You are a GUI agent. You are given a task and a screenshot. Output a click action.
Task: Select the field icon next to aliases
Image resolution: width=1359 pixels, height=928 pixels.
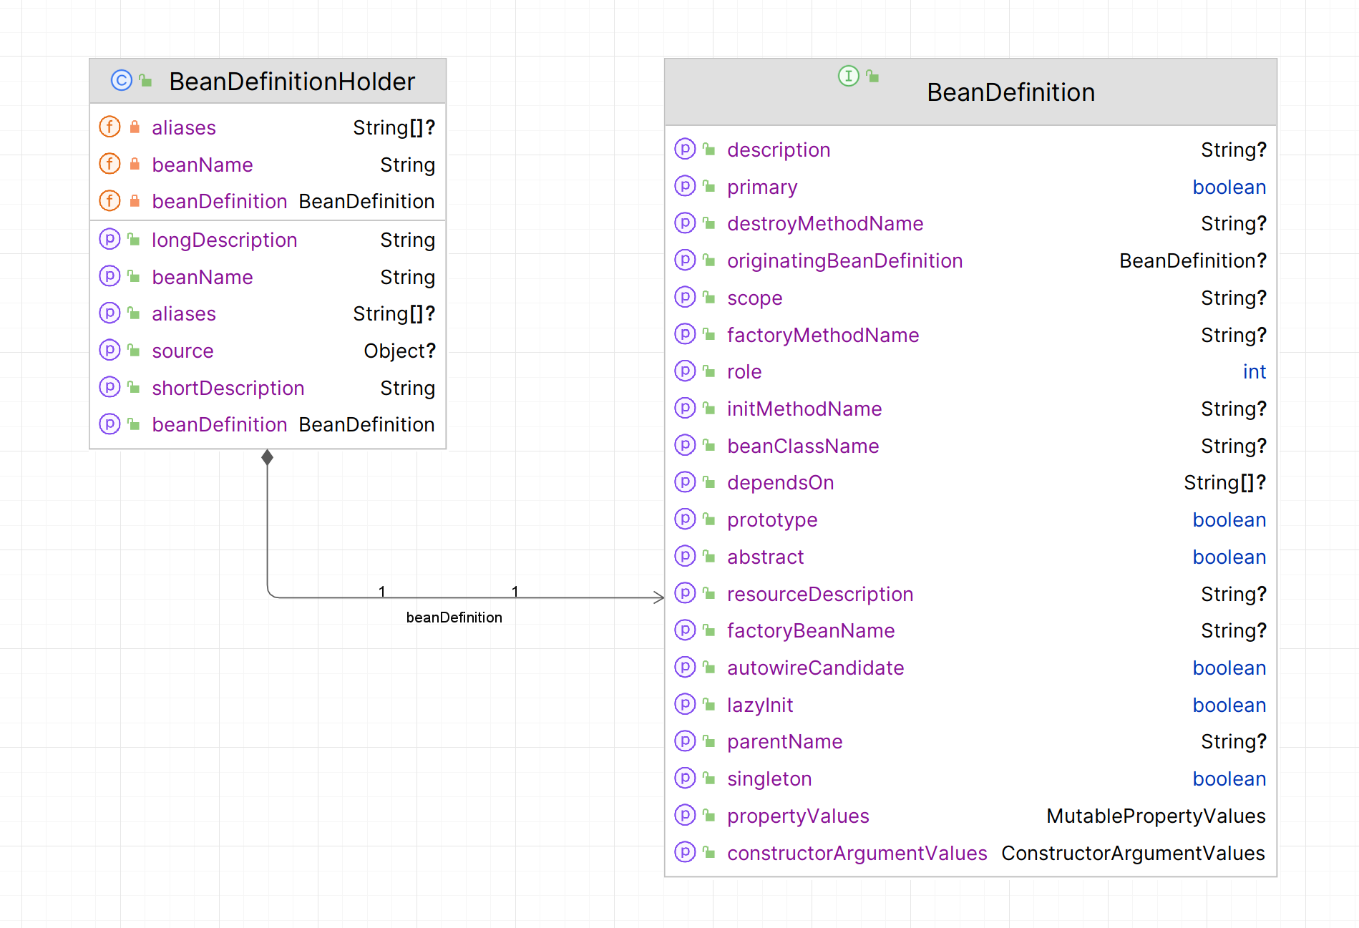click(x=109, y=127)
